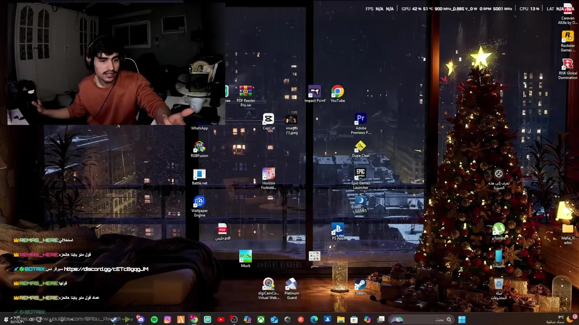The height and width of the screenshot is (325, 579).
Task: Open Copilot from the taskbar
Action: pos(367,320)
